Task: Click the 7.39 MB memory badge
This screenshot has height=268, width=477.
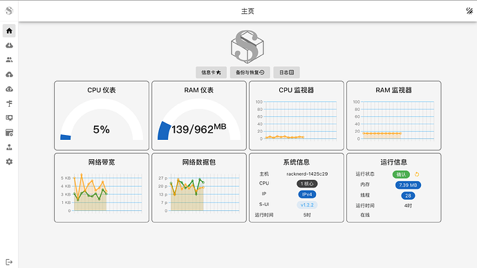Action: click(408, 185)
